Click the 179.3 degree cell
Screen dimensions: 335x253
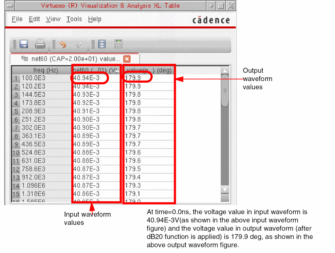[149, 186]
